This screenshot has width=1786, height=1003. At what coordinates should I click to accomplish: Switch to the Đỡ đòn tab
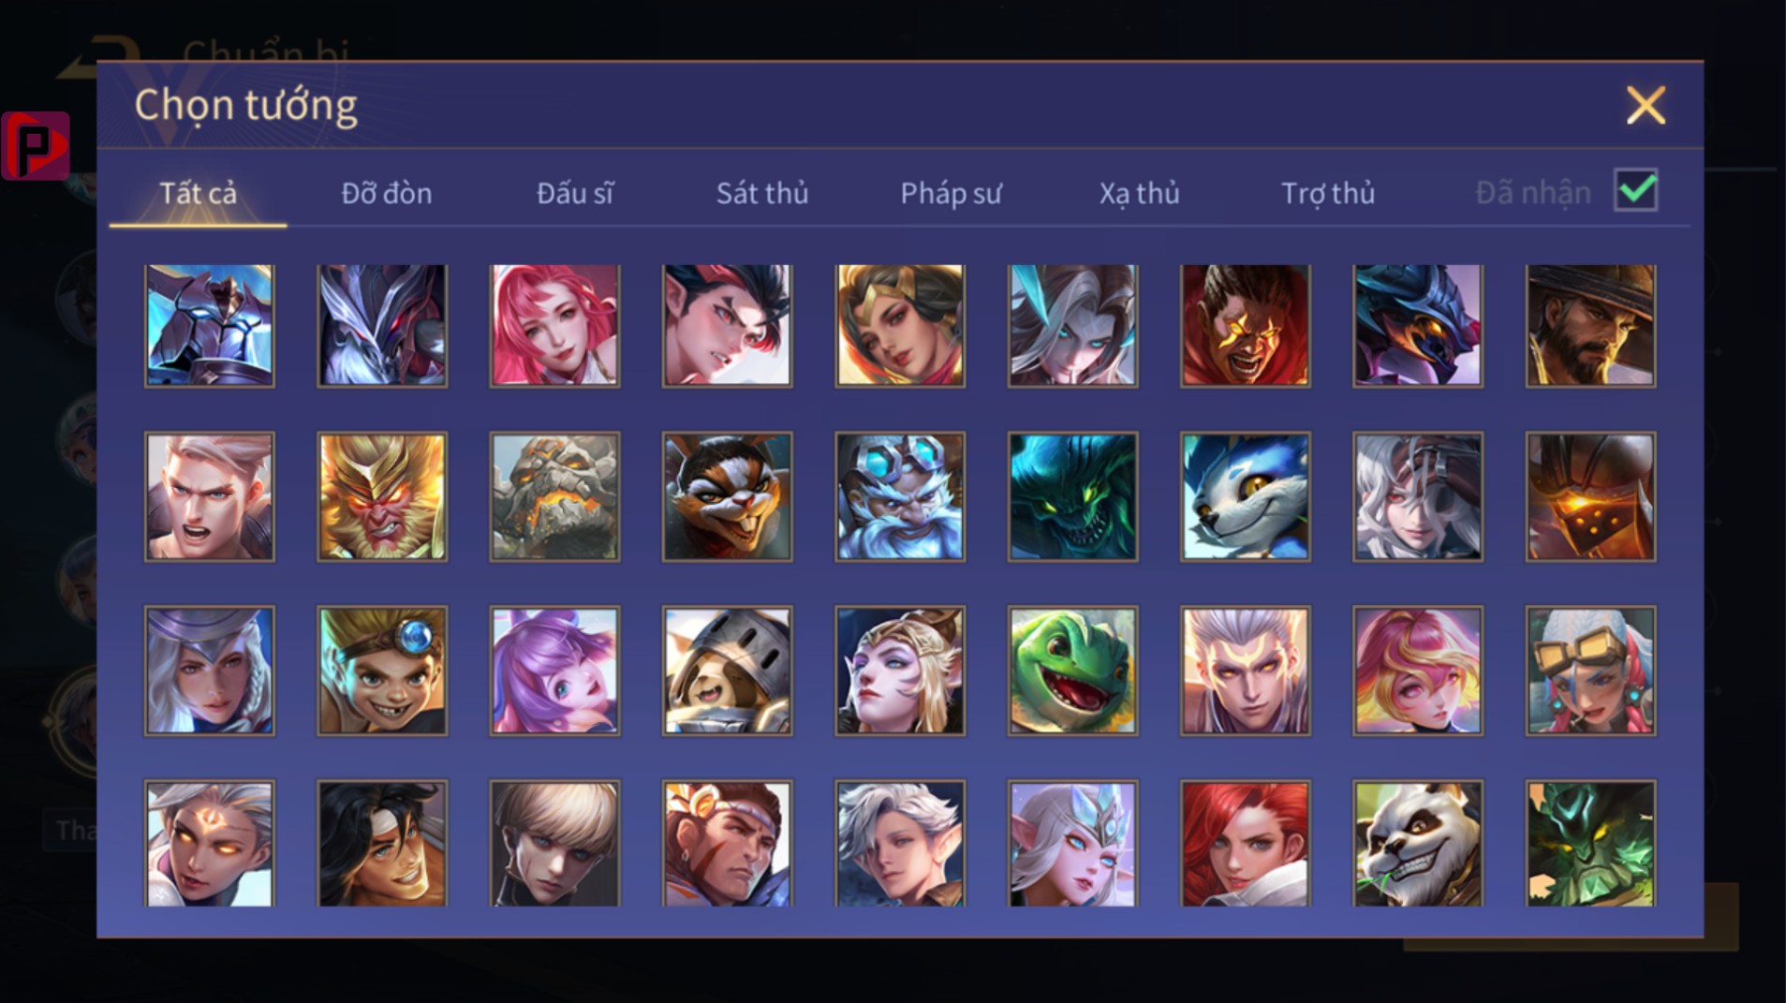[x=386, y=193]
